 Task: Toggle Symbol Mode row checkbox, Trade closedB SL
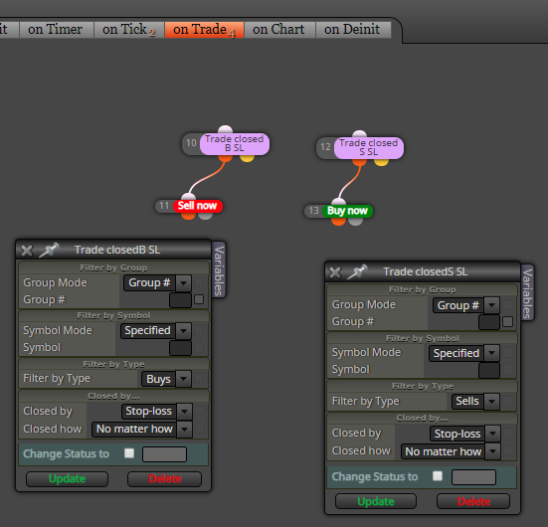199,330
